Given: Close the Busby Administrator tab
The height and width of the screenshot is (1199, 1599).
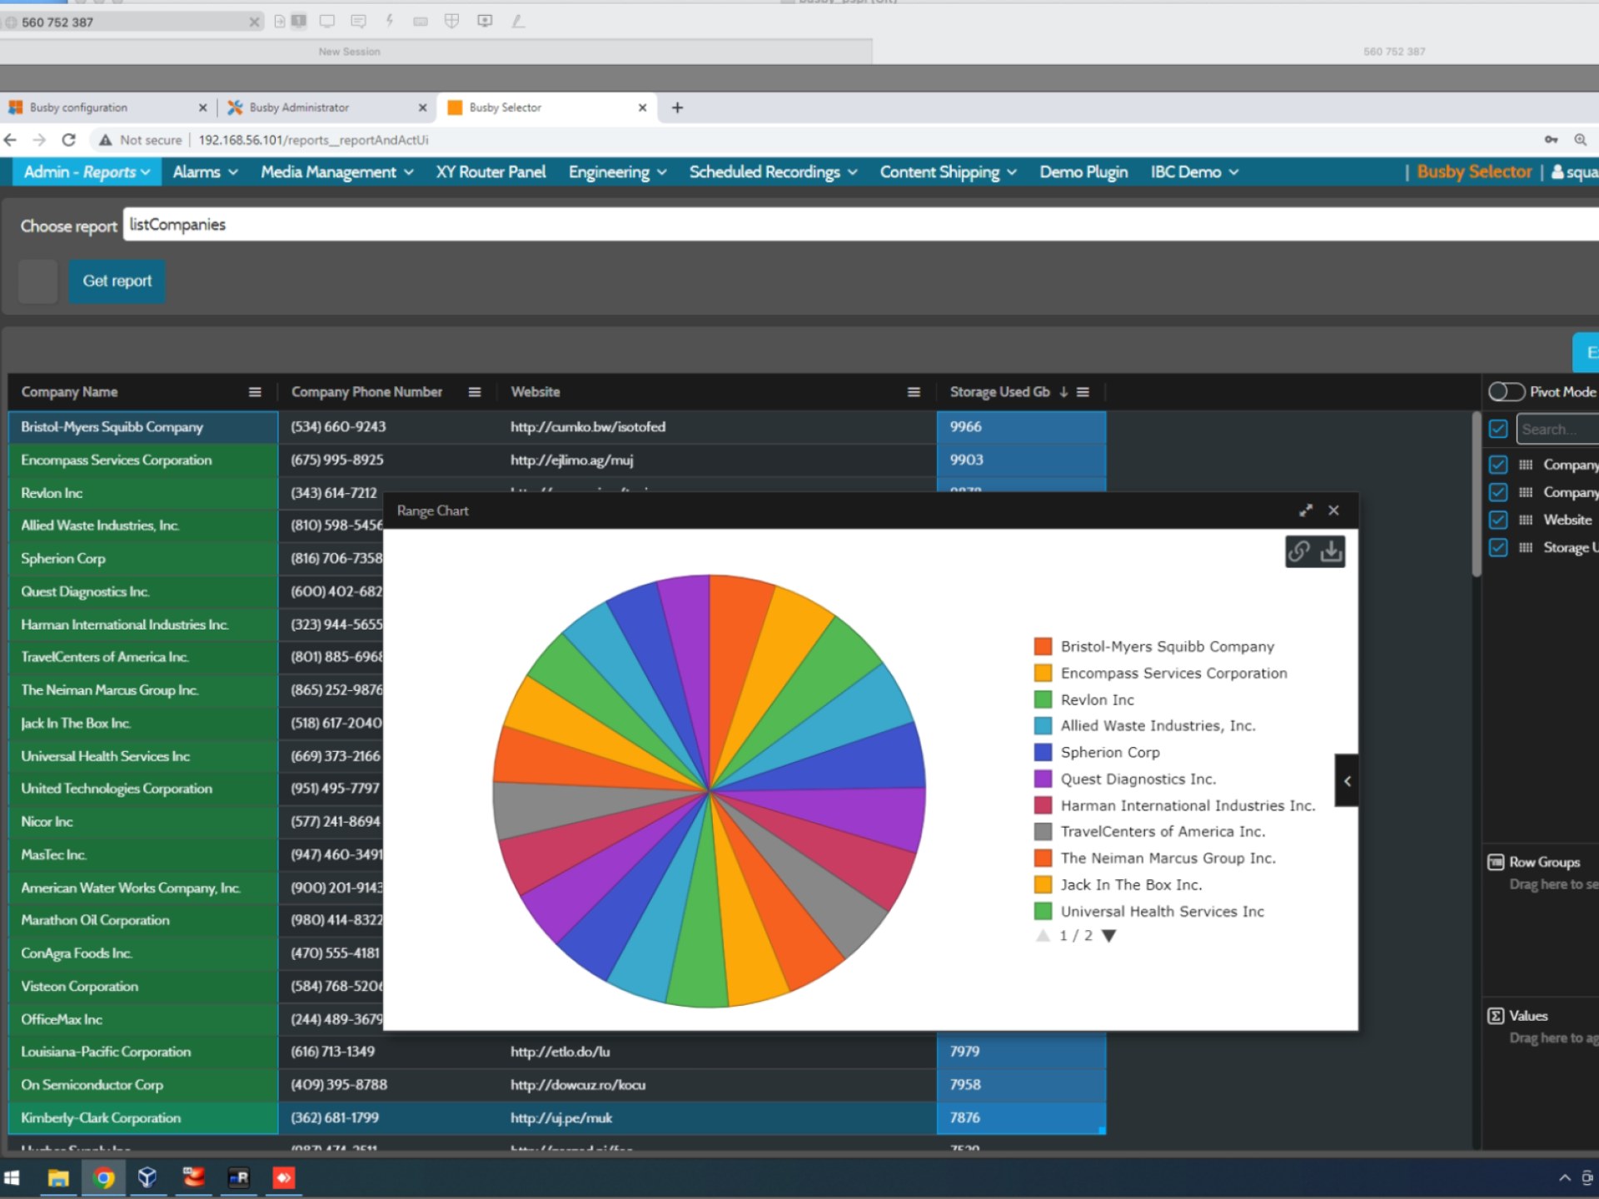Looking at the screenshot, I should (x=422, y=107).
